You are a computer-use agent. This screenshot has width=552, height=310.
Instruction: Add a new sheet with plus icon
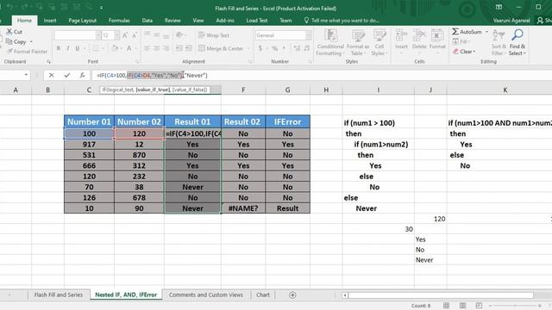[292, 294]
